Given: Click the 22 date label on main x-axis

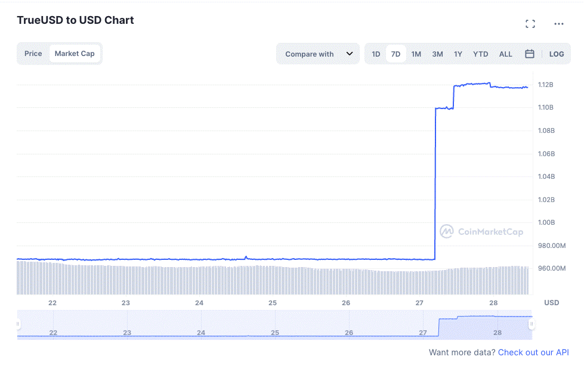Looking at the screenshot, I should tap(52, 303).
